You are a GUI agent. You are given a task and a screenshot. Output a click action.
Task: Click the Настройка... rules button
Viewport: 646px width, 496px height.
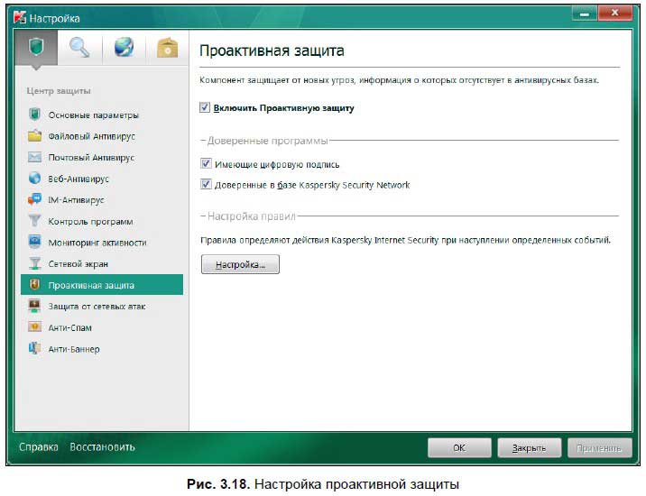(x=240, y=264)
